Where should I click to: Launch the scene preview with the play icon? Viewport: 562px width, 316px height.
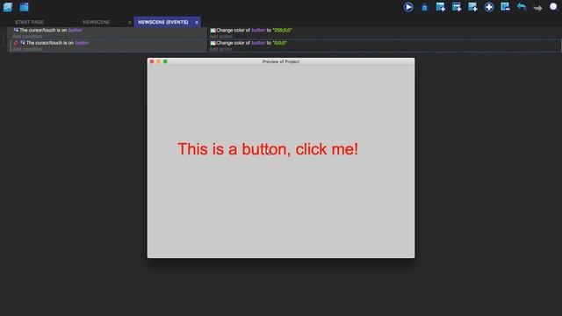pyautogui.click(x=408, y=7)
